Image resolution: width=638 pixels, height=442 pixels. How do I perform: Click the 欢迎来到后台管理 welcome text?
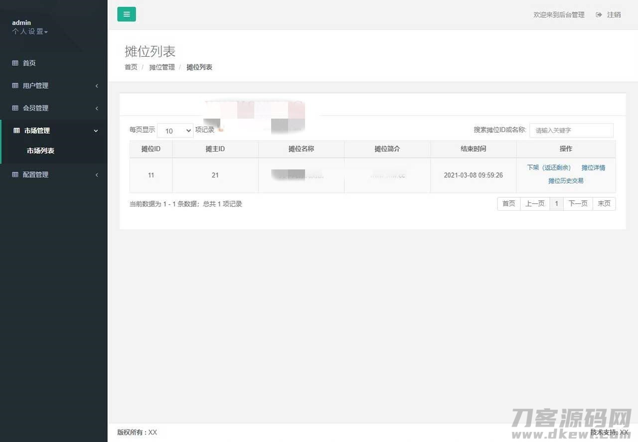click(x=559, y=15)
